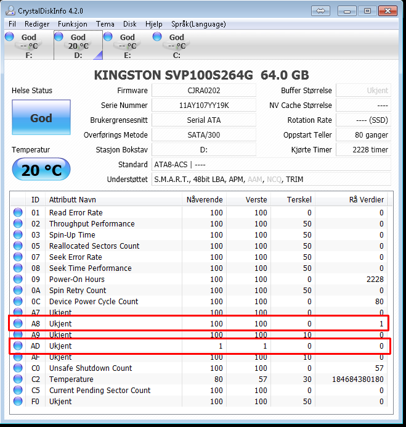Screen dimensions: 406x427
Task: Click the Kjørte Timer value 2228 timer
Action: tap(363, 150)
